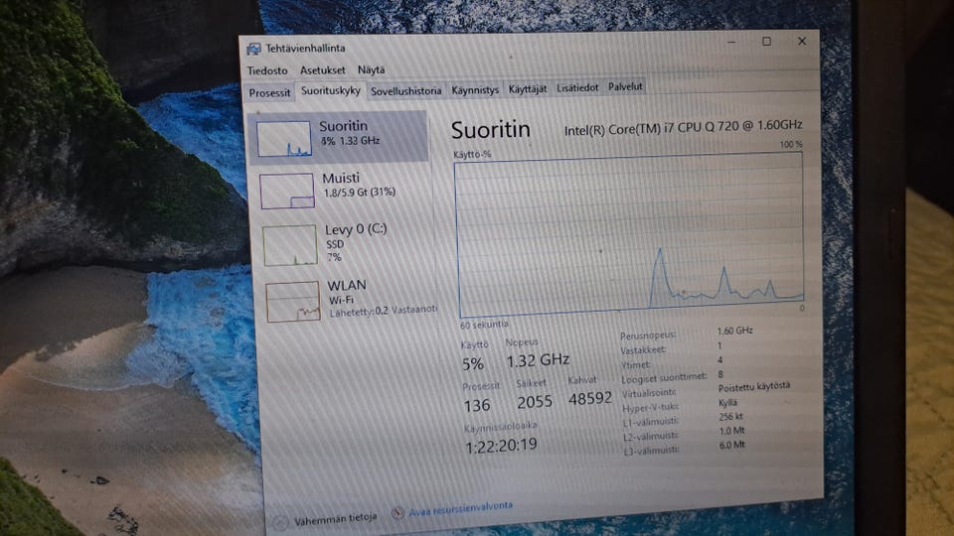Open Avaa resurssienvalvonta link
The width and height of the screenshot is (954, 536).
(x=460, y=508)
